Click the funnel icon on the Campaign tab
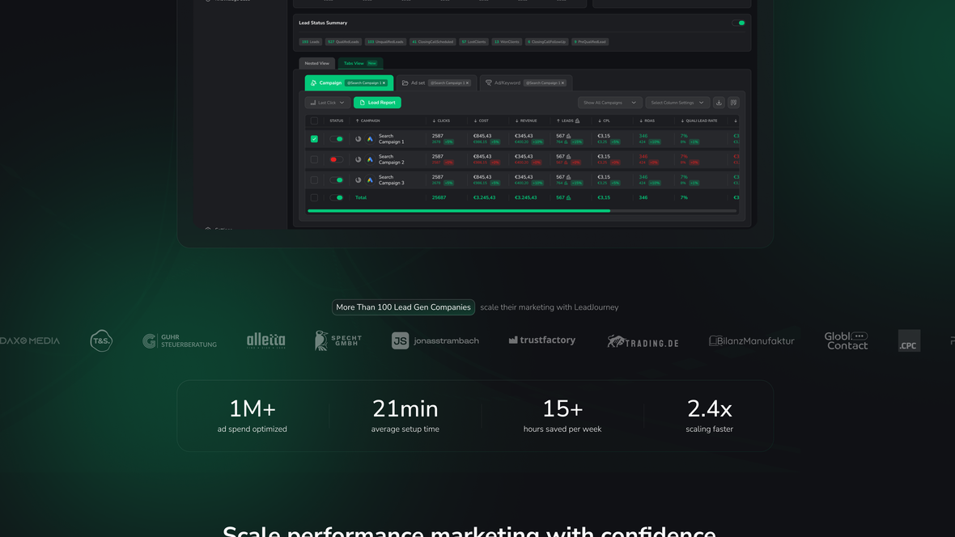Image resolution: width=955 pixels, height=537 pixels. (313, 83)
